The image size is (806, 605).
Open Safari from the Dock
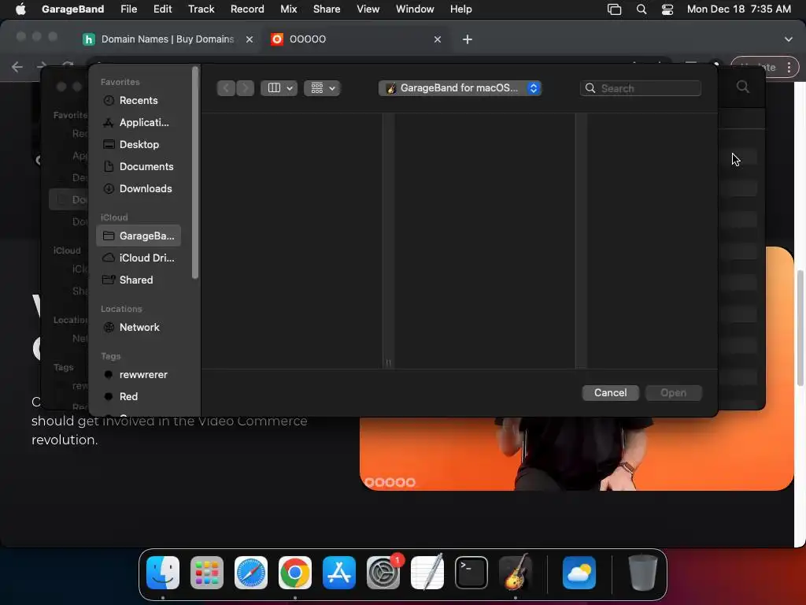click(251, 573)
